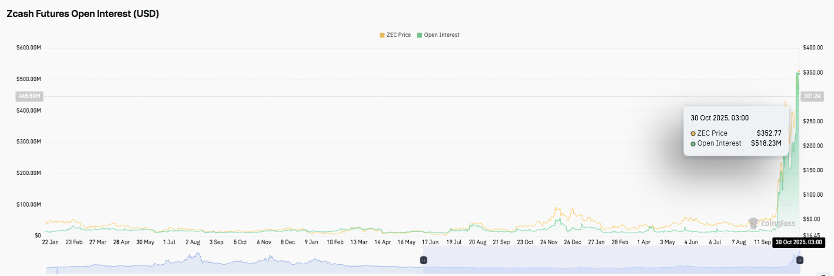
Task: Click the 445.50M crosshair label on left axis
Action: point(29,96)
